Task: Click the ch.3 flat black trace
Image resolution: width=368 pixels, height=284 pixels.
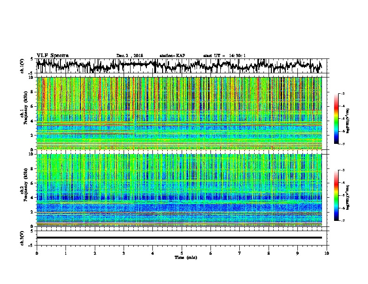Action: 179,238
